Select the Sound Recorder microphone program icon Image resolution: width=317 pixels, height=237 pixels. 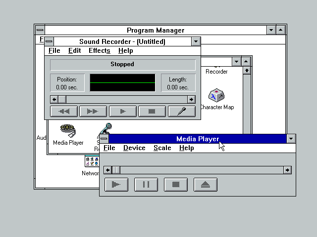coord(106,128)
